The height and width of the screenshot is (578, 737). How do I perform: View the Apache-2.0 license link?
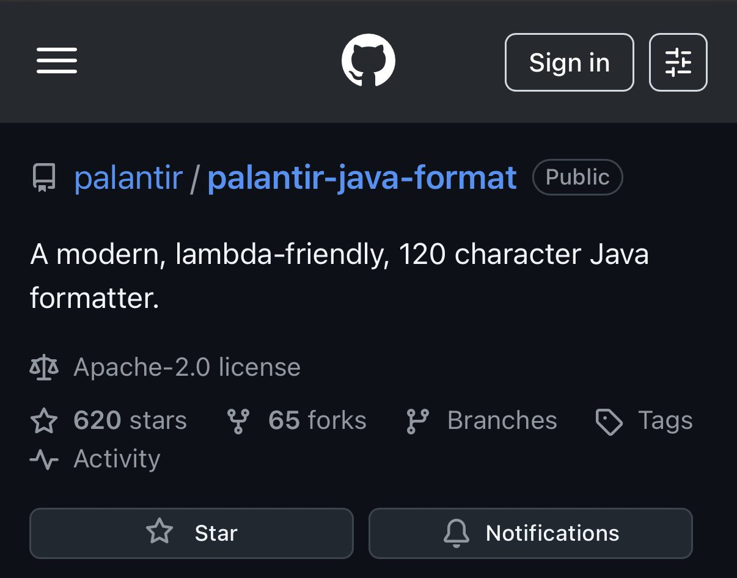pos(187,368)
